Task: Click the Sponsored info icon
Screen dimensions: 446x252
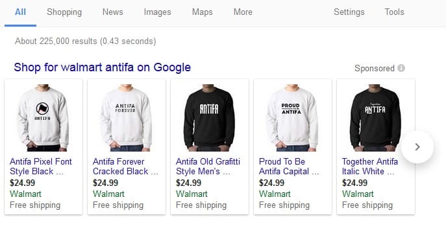Action: pos(401,68)
